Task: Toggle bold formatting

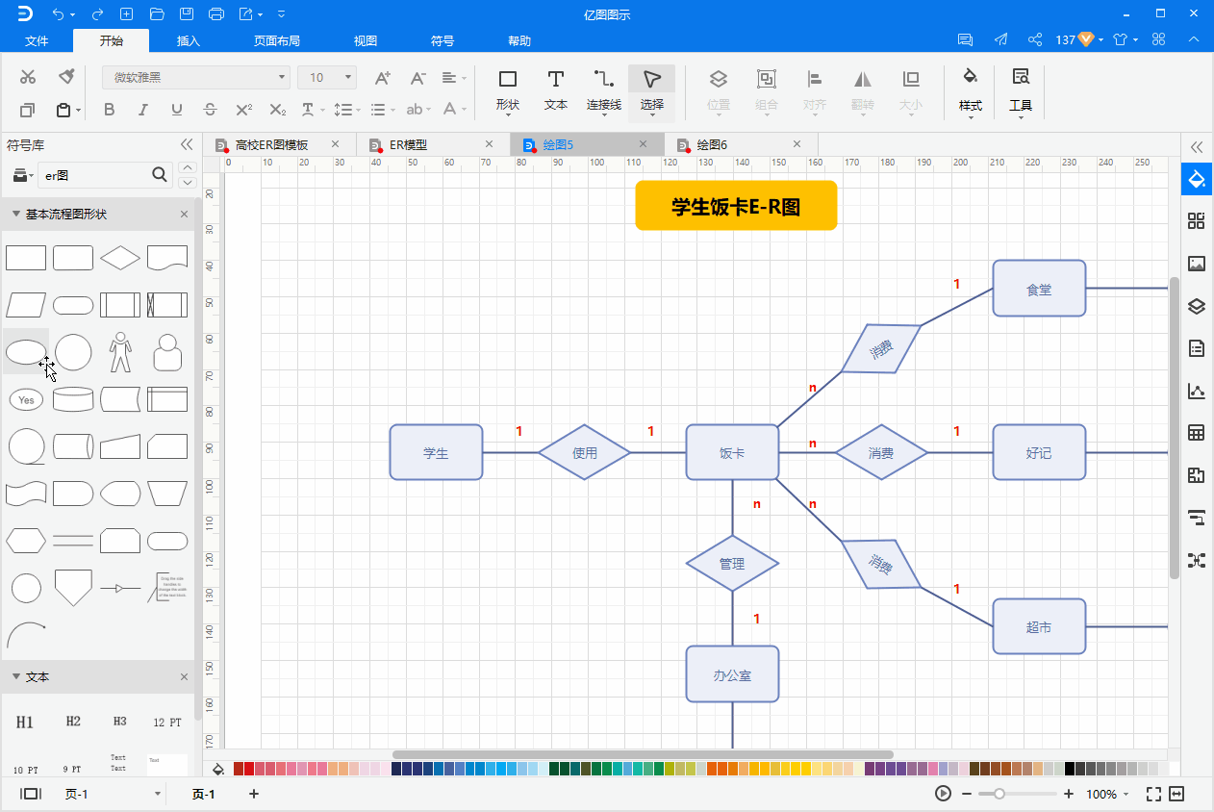Action: tap(109, 110)
